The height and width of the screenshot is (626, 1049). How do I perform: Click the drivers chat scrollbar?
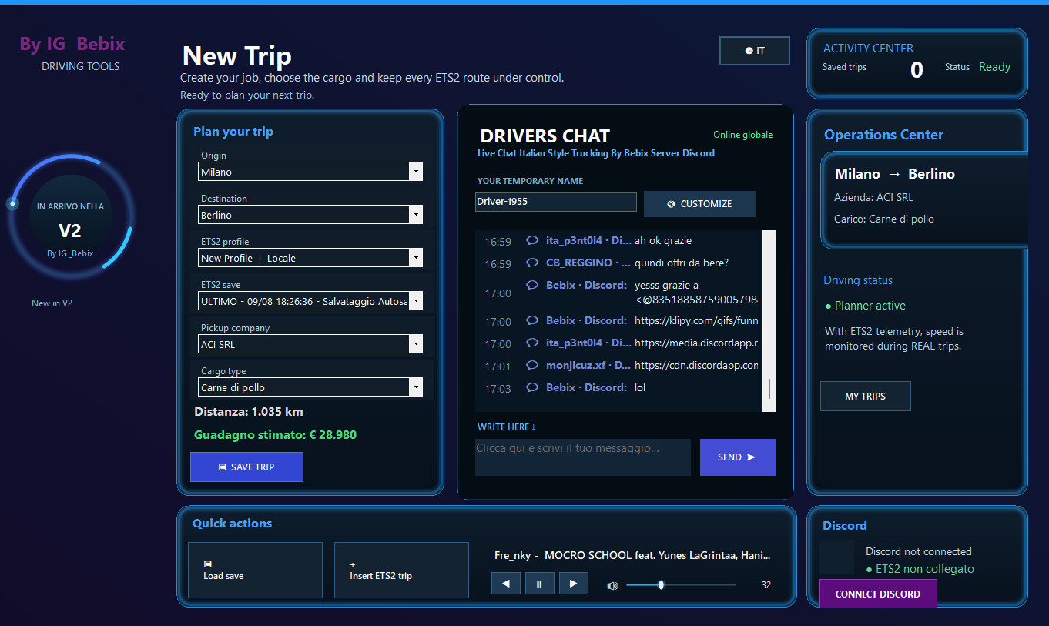pyautogui.click(x=769, y=321)
